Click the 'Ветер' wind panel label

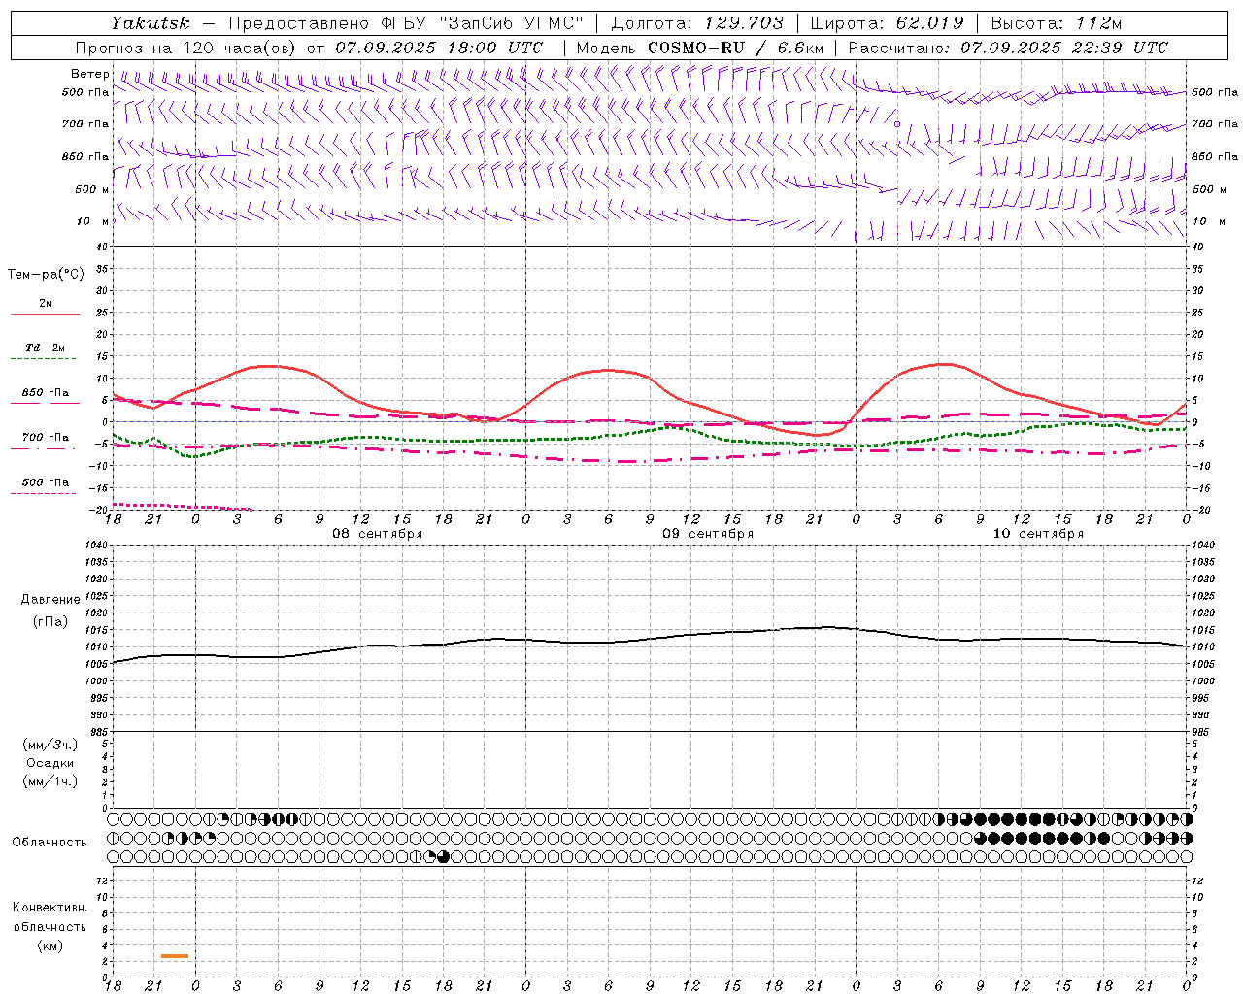tap(90, 74)
